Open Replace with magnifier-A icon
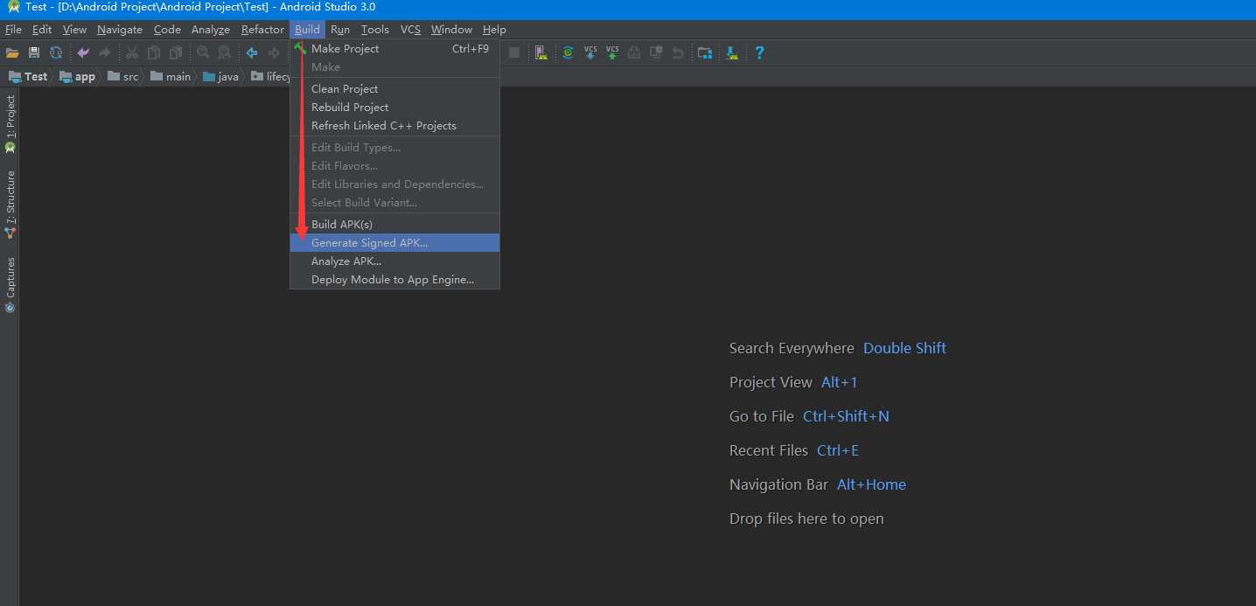The width and height of the screenshot is (1256, 606). point(225,52)
